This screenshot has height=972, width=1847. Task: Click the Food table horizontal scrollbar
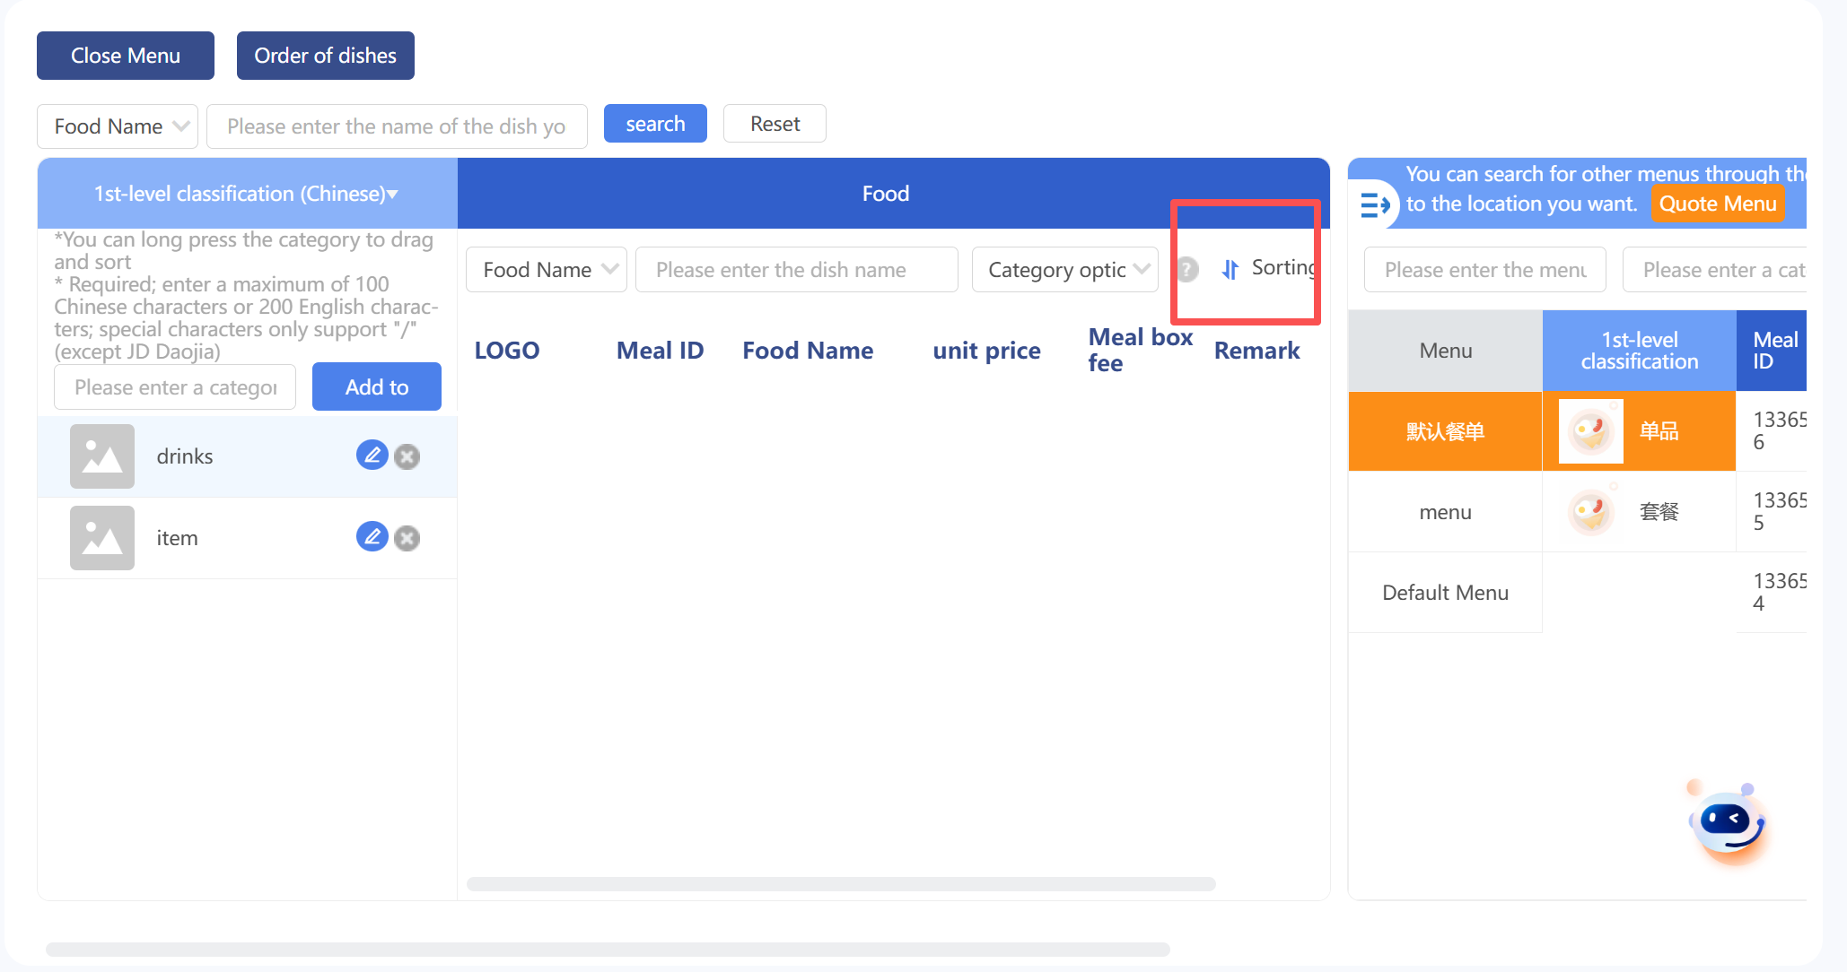(841, 884)
